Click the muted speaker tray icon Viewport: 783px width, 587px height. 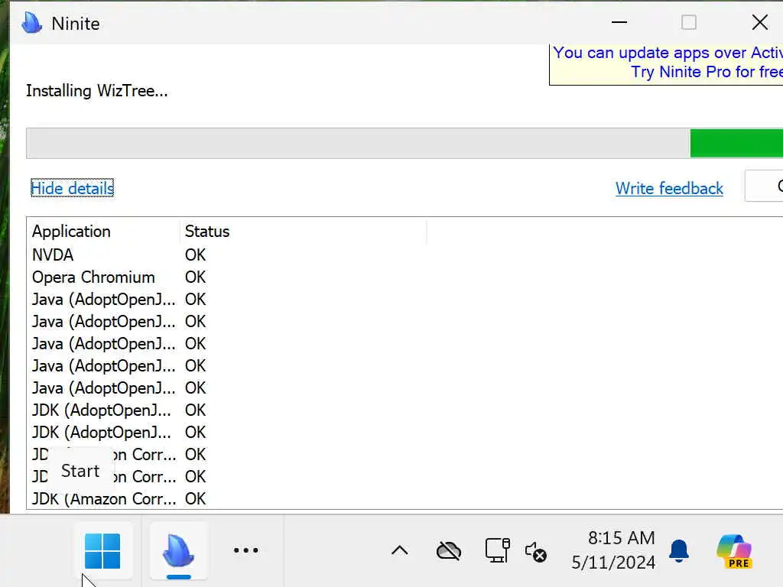click(536, 552)
